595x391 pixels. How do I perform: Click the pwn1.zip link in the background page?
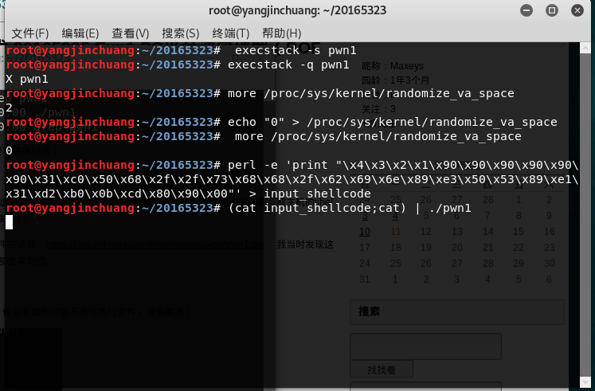point(155,244)
